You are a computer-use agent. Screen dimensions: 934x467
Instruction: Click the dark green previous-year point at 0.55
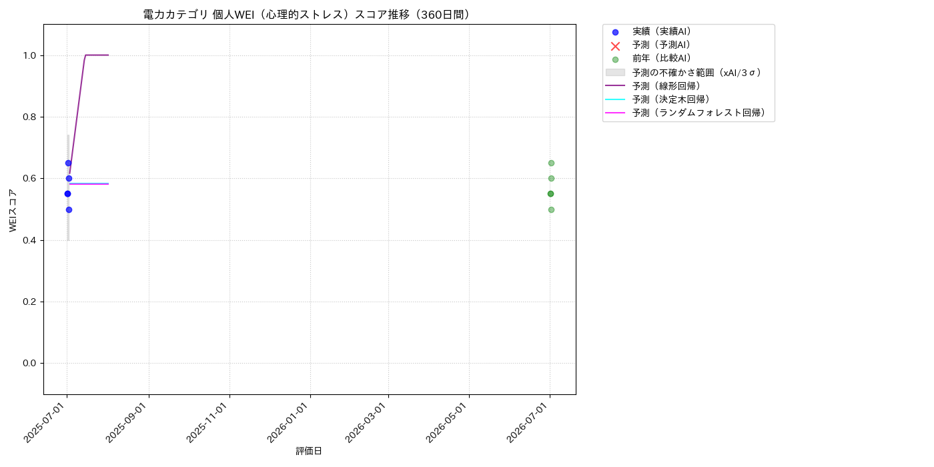[x=550, y=193]
